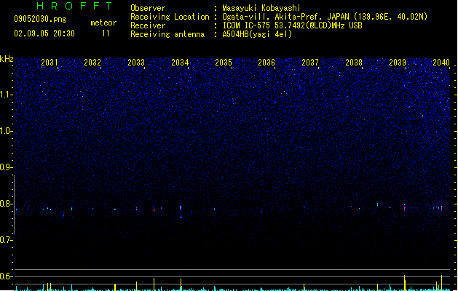The image size is (458, 291).
Task: Click the 2037 time marker
Action: point(310,63)
